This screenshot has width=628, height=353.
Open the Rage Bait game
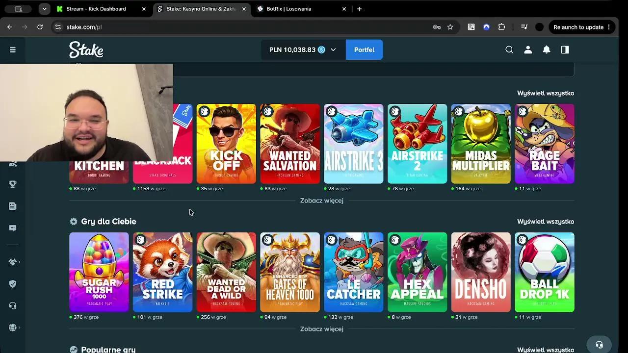tap(545, 144)
